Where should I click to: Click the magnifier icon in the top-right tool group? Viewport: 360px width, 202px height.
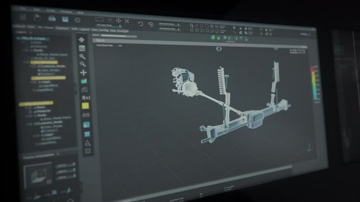192,25
